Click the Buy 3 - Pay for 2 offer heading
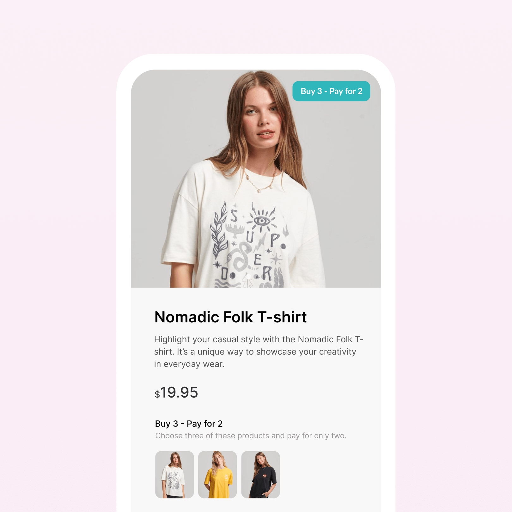The width and height of the screenshot is (512, 512). [189, 424]
